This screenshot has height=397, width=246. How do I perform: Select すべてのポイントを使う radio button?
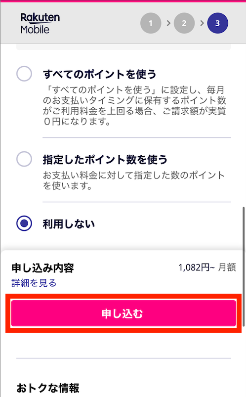(x=24, y=74)
